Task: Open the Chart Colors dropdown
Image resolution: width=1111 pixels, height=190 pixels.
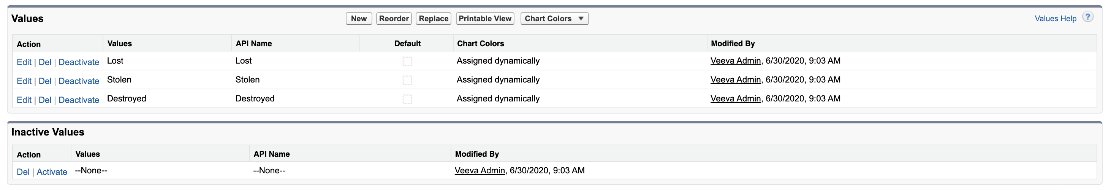Action: 554,19
